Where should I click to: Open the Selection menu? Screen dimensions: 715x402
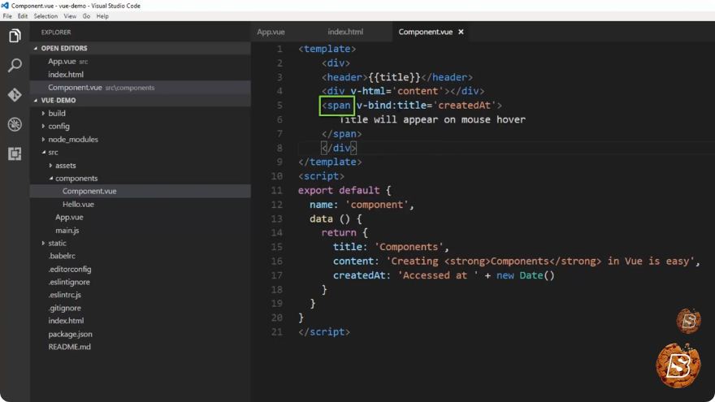45,16
